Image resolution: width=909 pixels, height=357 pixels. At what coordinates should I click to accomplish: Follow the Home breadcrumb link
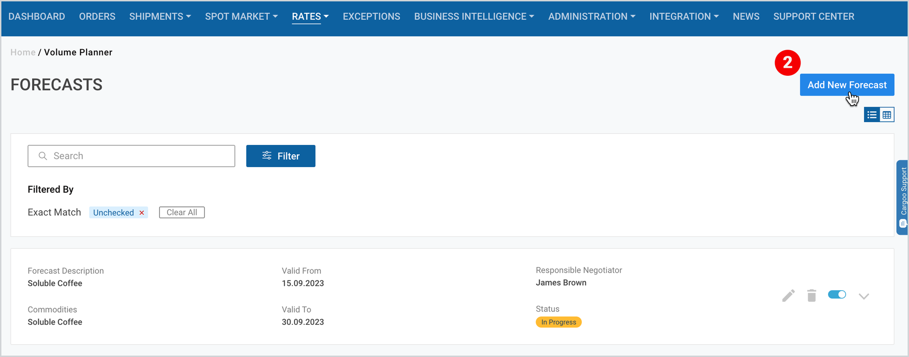(x=23, y=52)
